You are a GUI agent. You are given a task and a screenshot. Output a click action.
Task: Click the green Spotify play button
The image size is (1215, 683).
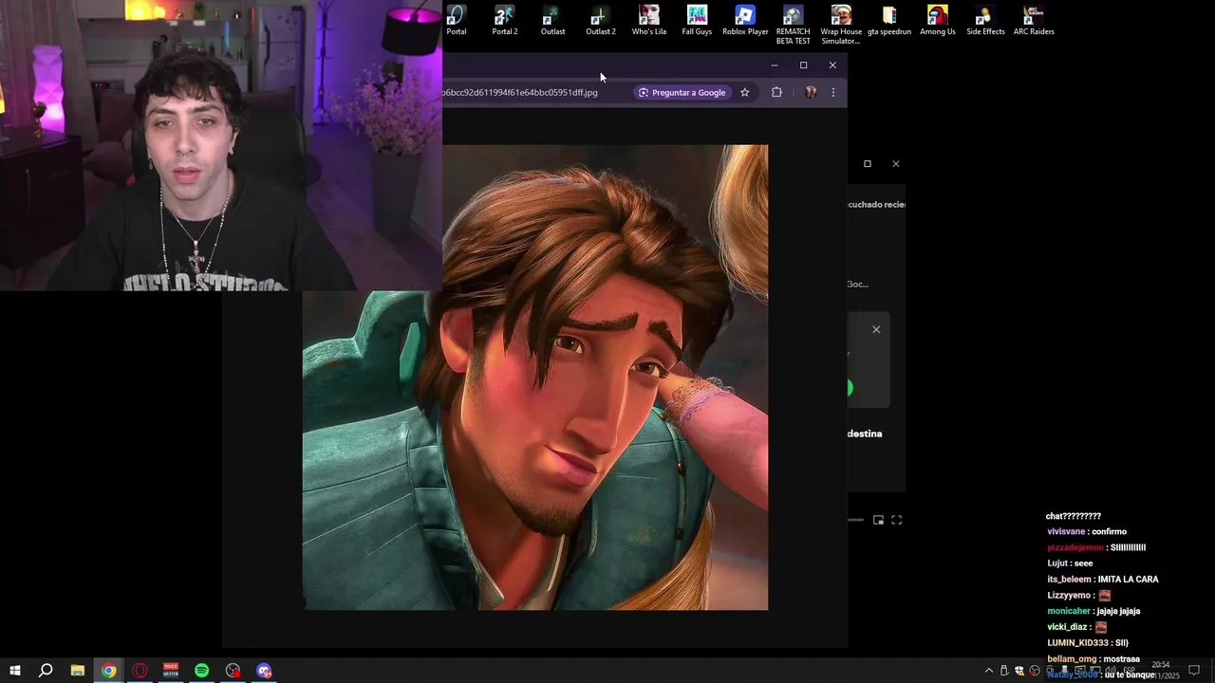[x=850, y=388]
